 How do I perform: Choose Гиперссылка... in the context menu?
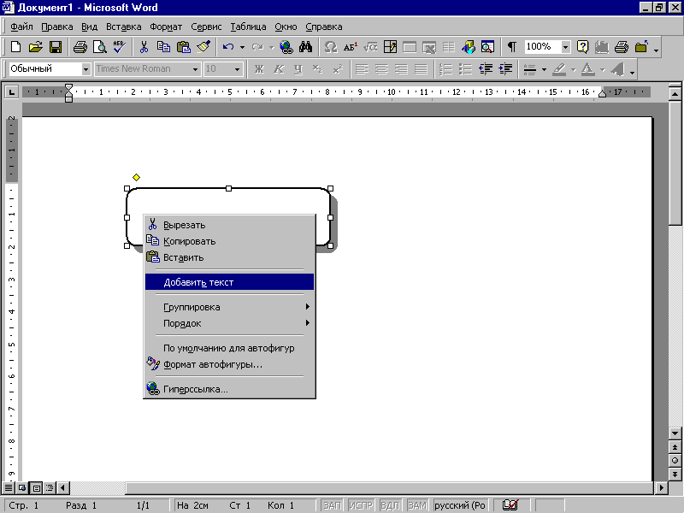tap(229, 389)
